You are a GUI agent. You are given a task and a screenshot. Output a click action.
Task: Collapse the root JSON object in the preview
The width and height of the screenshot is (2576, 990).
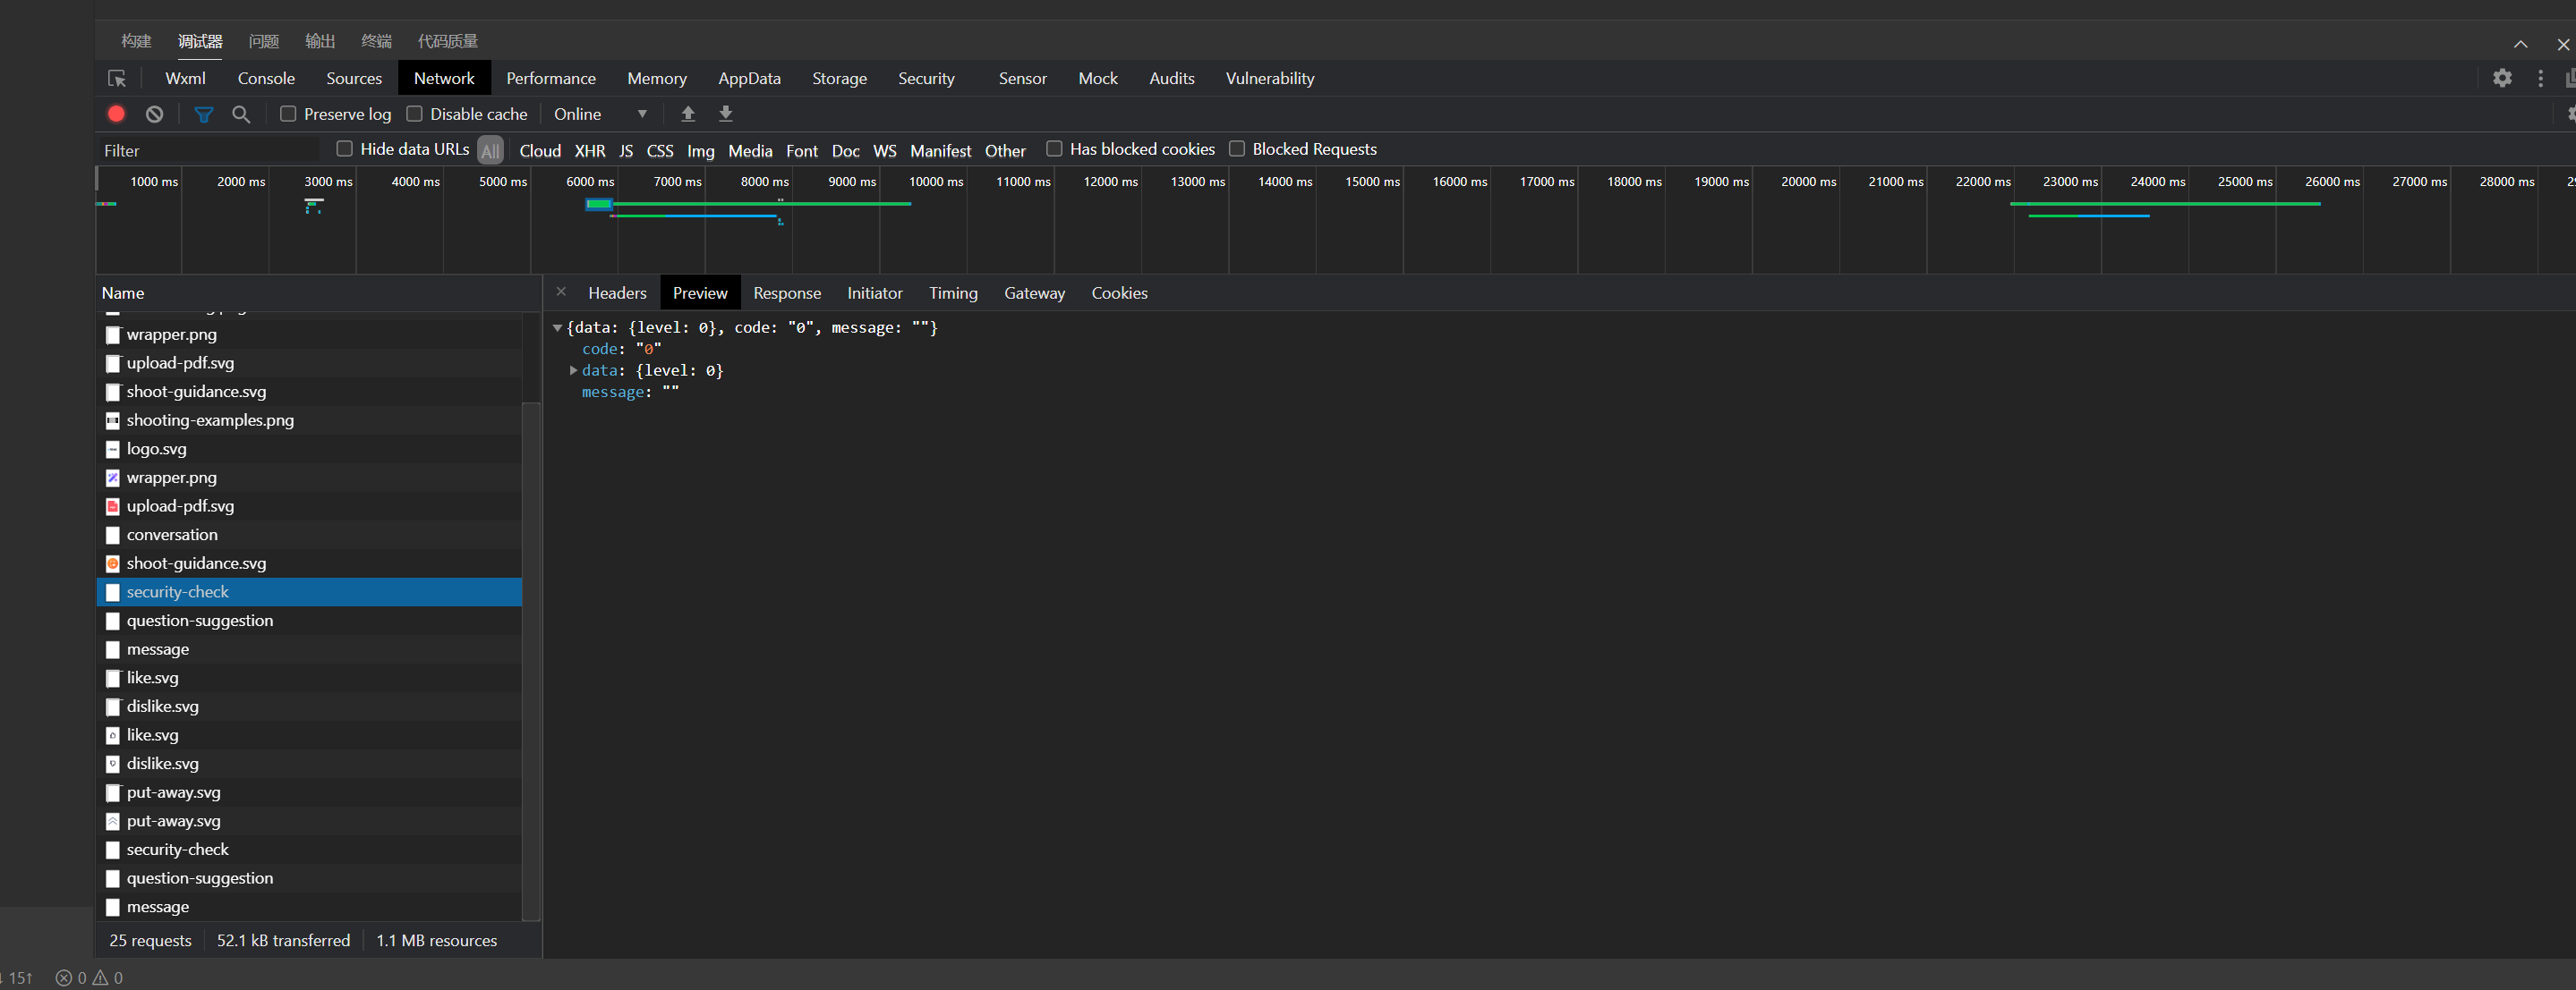click(x=558, y=327)
